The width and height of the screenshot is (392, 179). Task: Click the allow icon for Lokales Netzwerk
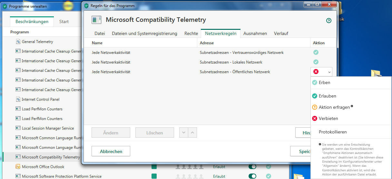pos(316,62)
